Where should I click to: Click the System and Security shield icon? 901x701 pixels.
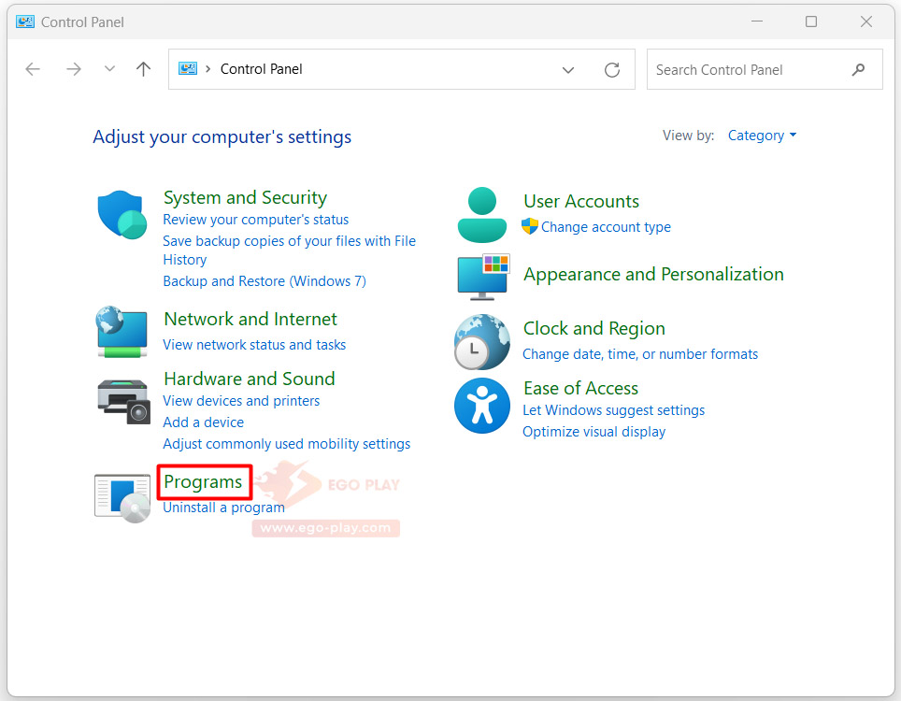coord(122,216)
